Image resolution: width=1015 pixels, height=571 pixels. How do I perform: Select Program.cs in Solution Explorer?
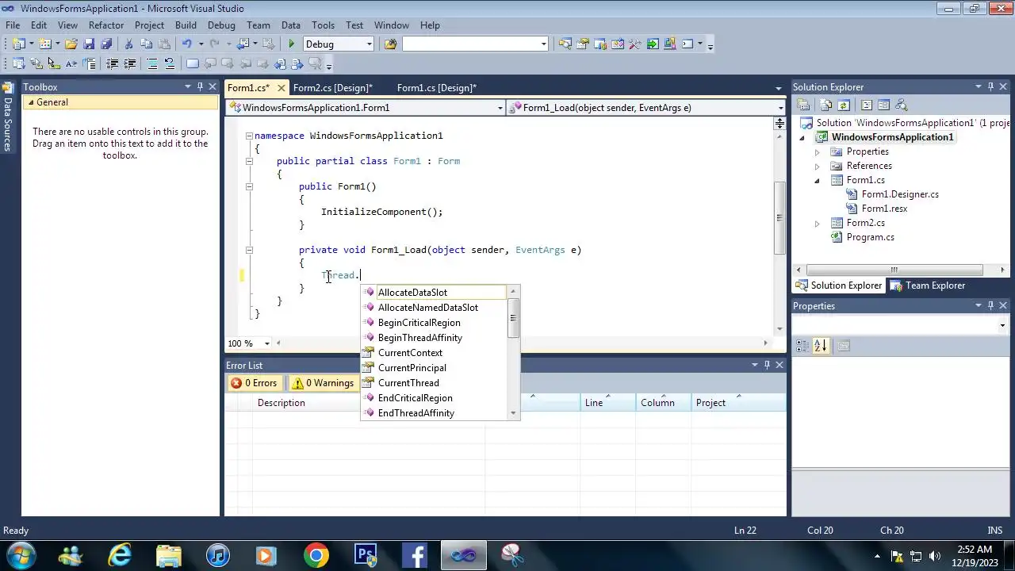[870, 237]
